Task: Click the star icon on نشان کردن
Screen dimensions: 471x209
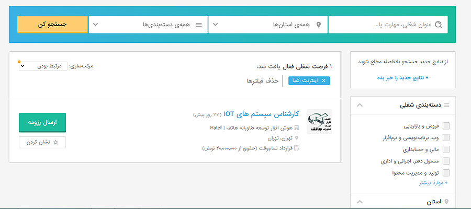Action: click(x=55, y=143)
